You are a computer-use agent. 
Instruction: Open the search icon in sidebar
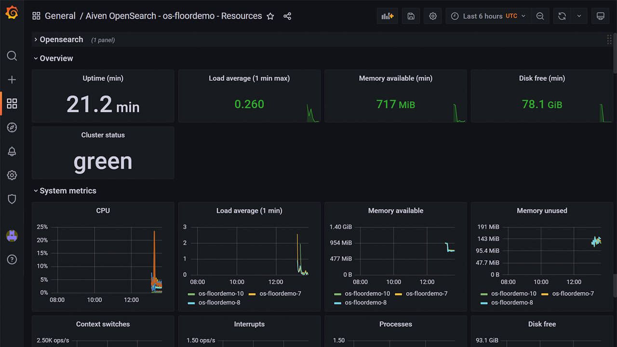[12, 56]
